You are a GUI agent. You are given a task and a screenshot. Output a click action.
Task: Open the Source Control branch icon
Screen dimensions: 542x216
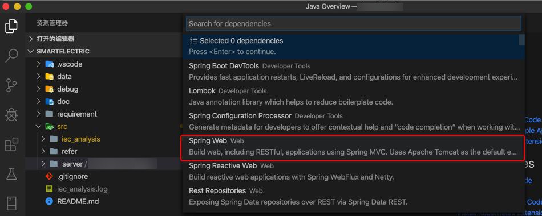coord(11,85)
